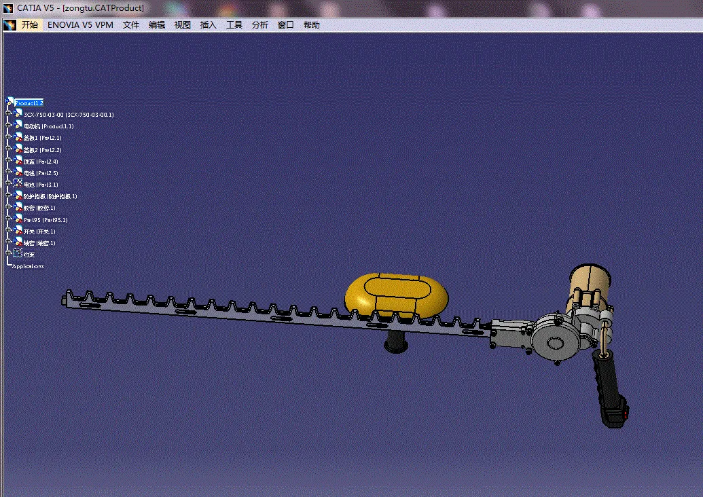Click the 顶盖 part icon
This screenshot has width=703, height=497.
(18, 160)
